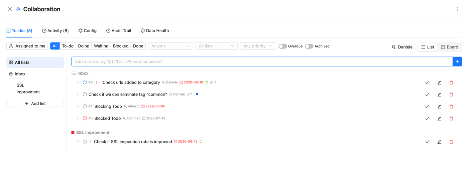Screen dimensions: 468x171
Task: Click the red due date 2026-06-18
Action: (x=192, y=82)
